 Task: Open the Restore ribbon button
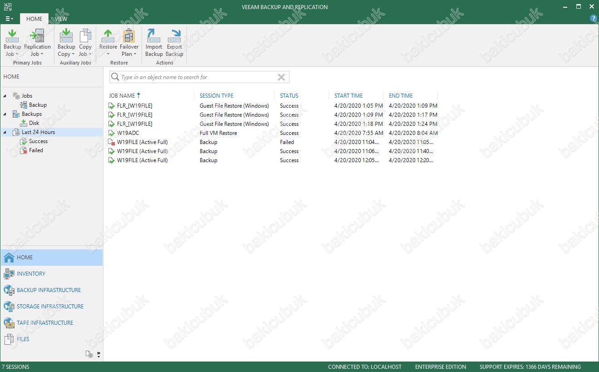[x=108, y=43]
